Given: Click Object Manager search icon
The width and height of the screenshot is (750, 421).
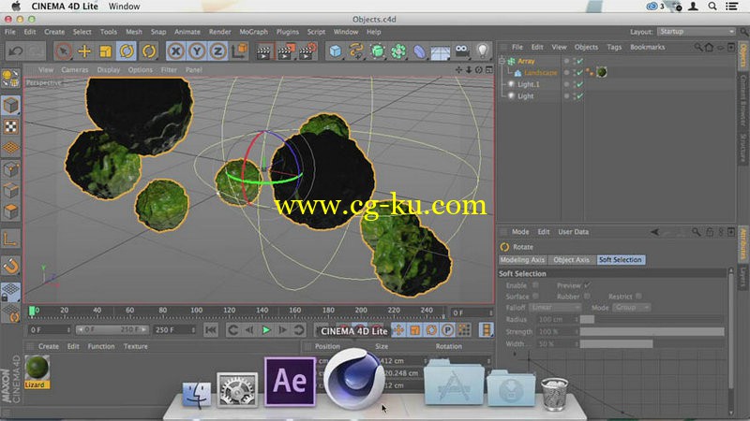Looking at the screenshot, I should point(698,48).
